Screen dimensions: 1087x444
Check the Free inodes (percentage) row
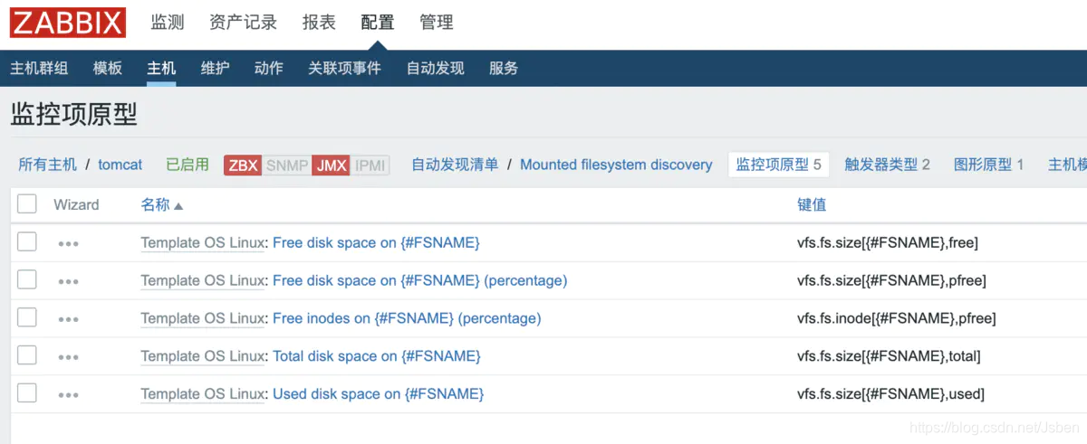tap(27, 317)
